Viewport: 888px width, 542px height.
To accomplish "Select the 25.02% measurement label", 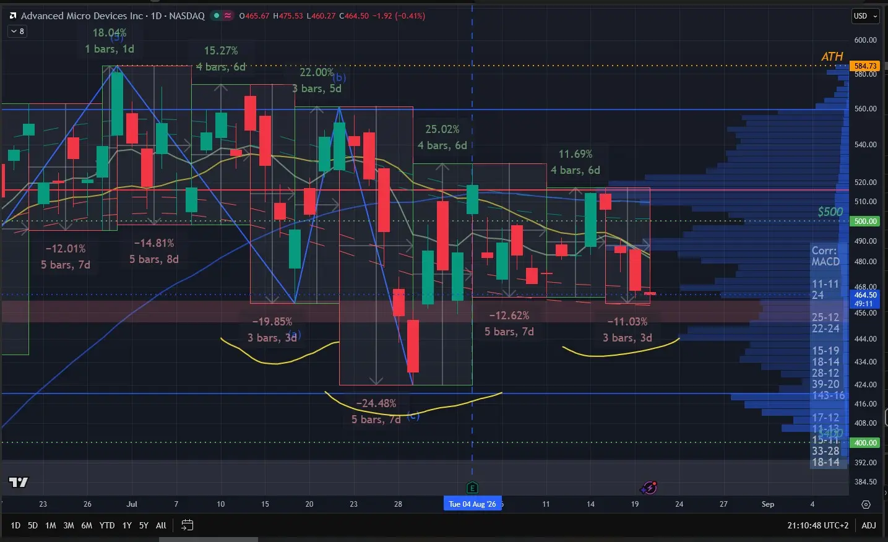I will (x=442, y=129).
